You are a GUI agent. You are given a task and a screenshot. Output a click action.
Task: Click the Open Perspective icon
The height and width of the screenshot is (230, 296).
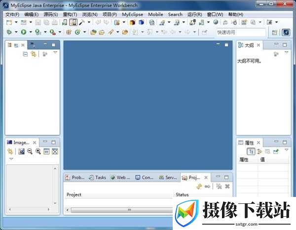(274, 33)
